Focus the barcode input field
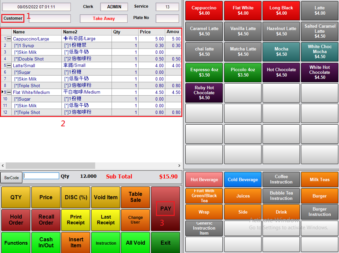Screen dimensions: 339x253 pyautogui.click(x=41, y=176)
